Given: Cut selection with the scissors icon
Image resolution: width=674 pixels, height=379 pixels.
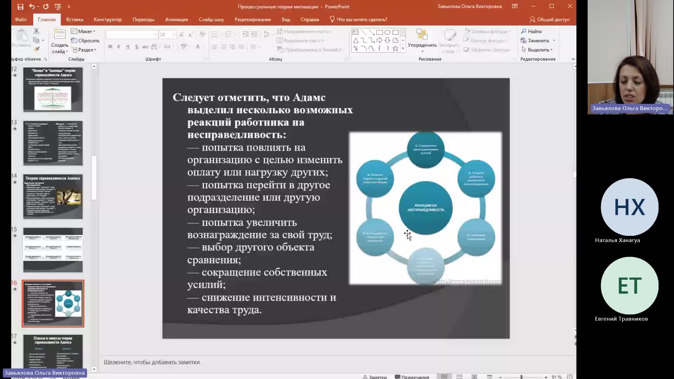Looking at the screenshot, I should (37, 31).
